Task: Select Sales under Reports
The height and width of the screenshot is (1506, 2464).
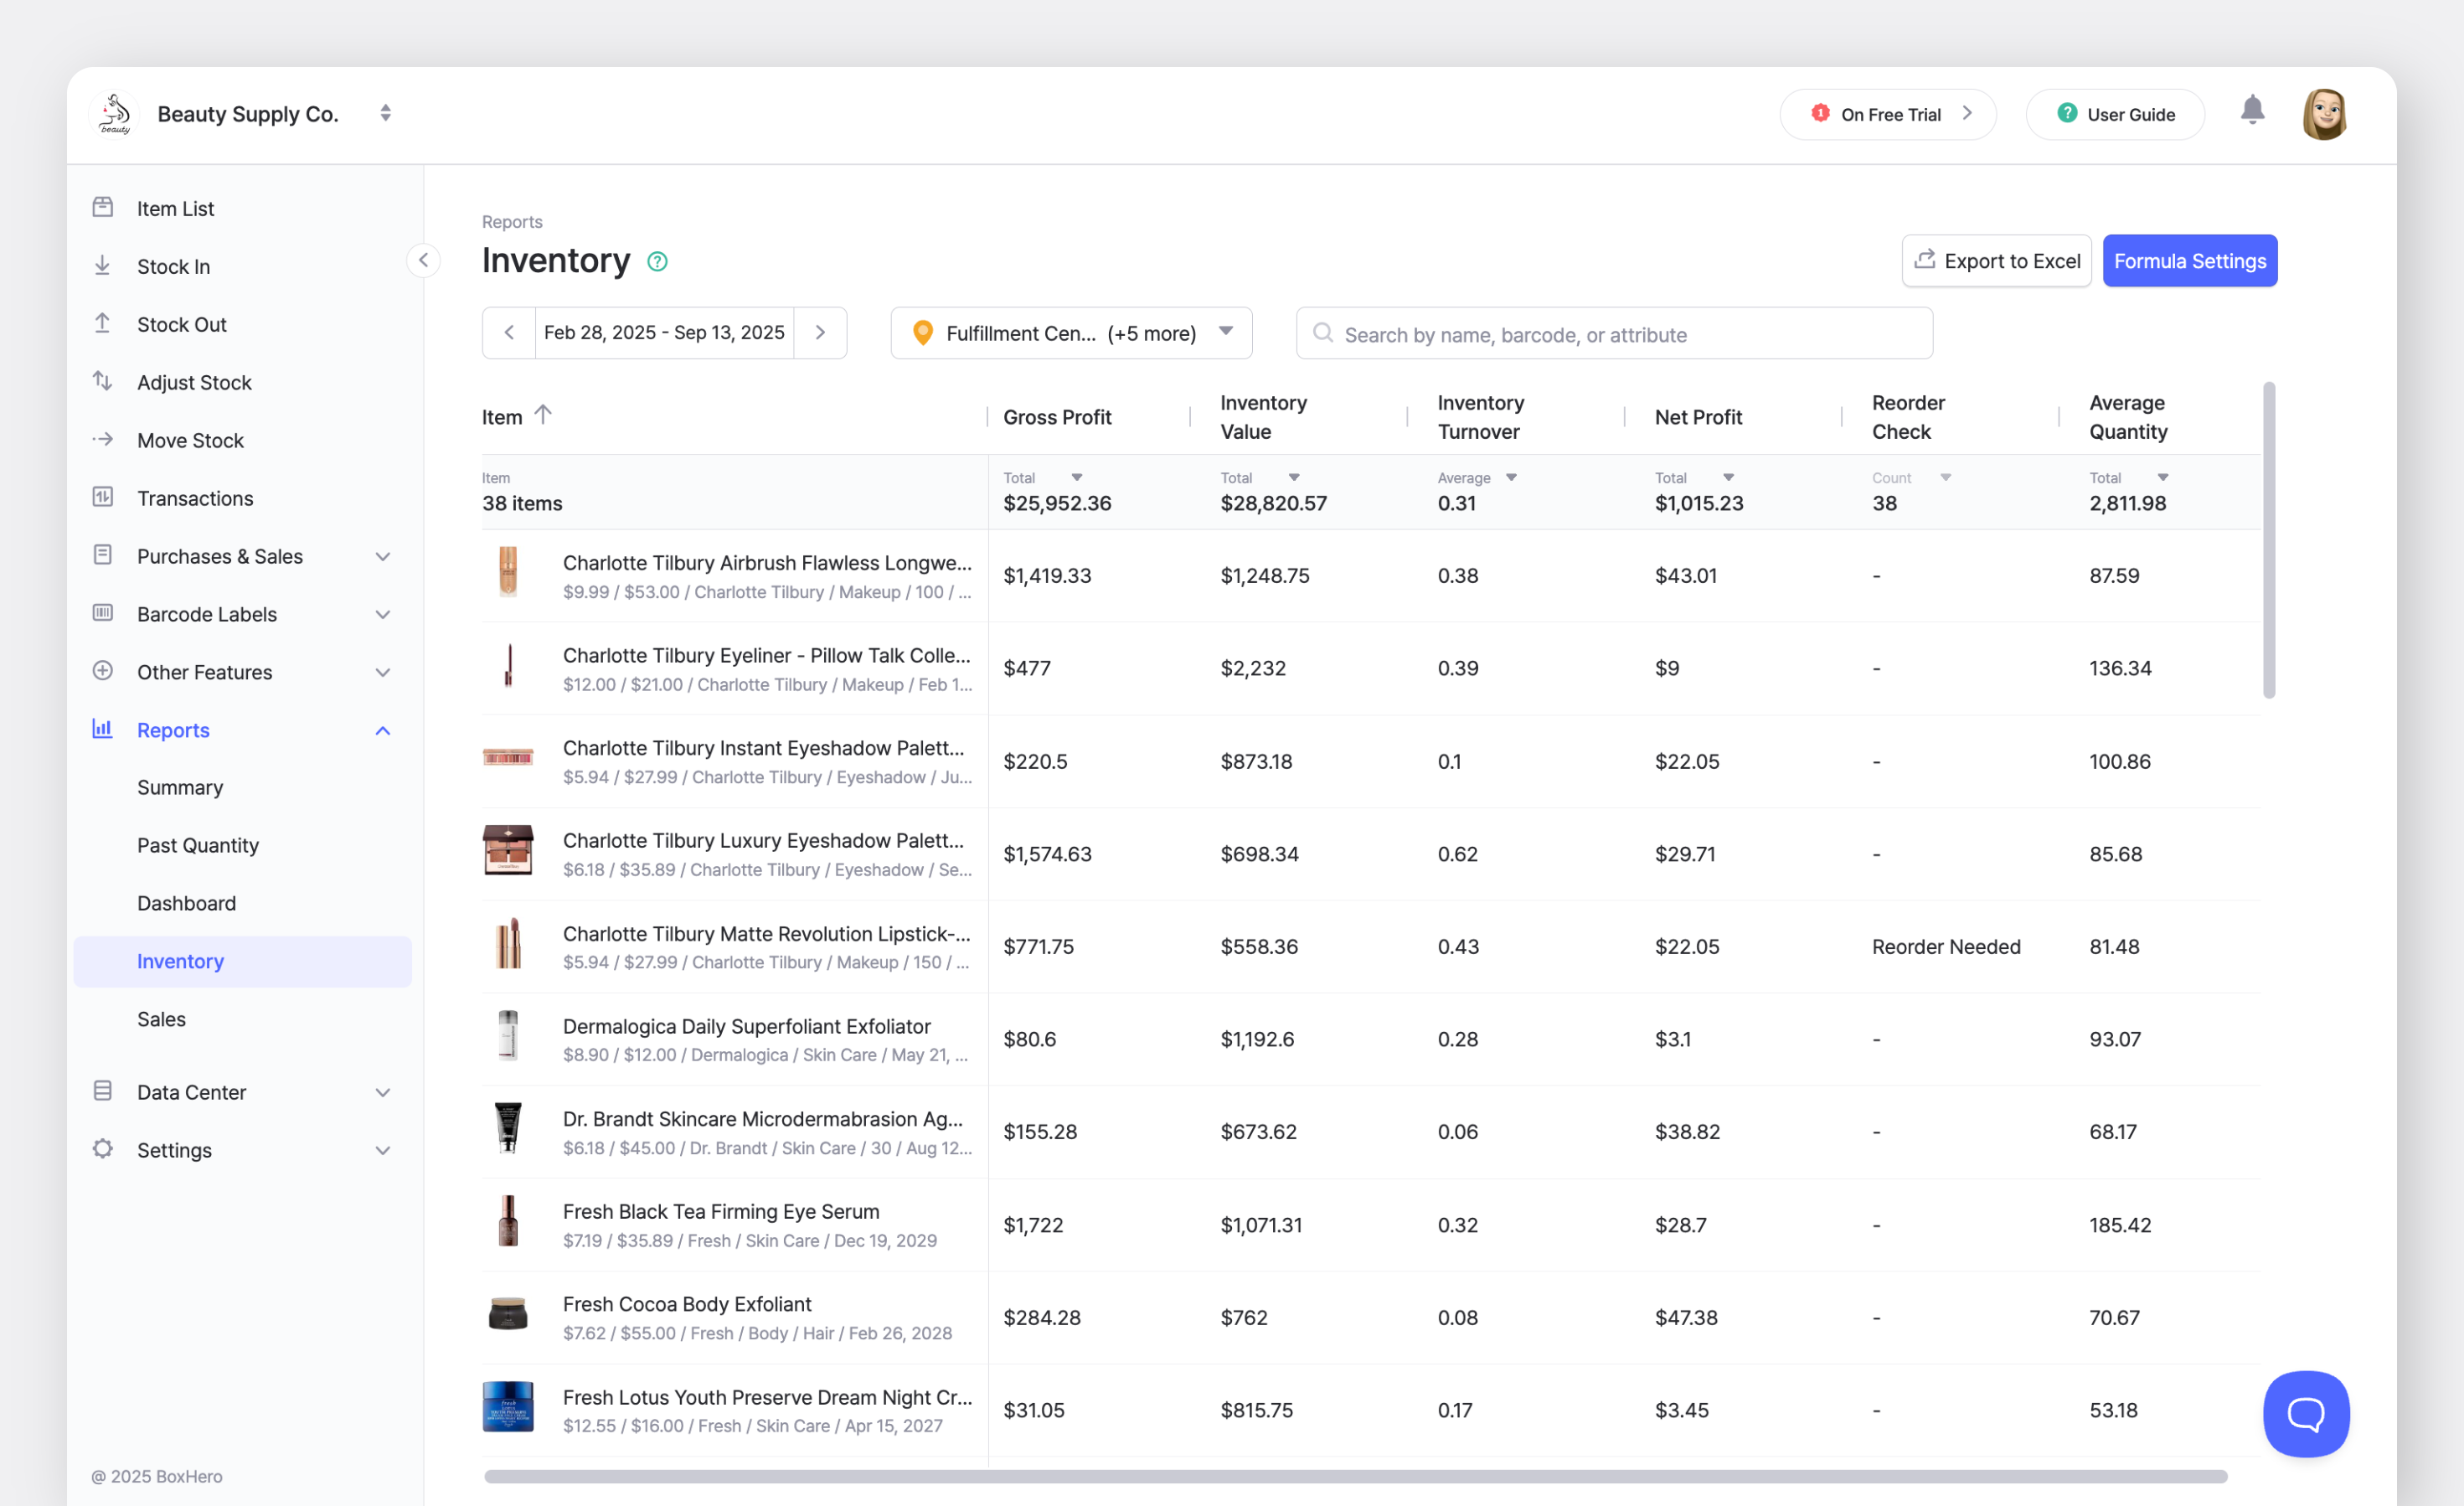Action: (161, 1019)
